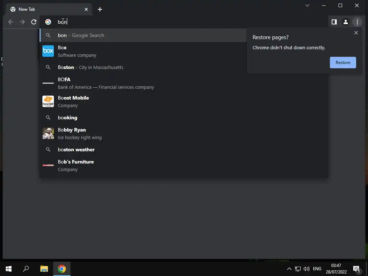Click the Google logo in address bar

point(48,22)
